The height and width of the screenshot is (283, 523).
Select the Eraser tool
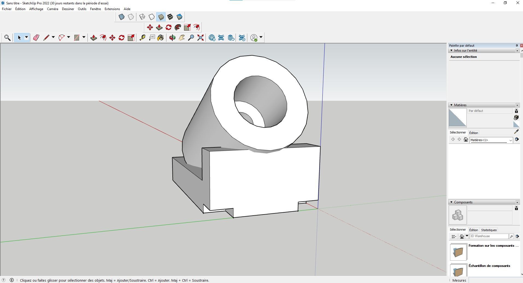click(x=36, y=38)
